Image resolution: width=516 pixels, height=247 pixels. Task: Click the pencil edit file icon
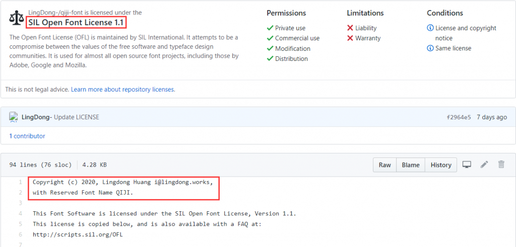click(x=484, y=164)
